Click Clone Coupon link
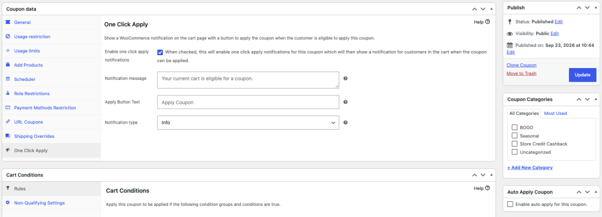 click(521, 65)
